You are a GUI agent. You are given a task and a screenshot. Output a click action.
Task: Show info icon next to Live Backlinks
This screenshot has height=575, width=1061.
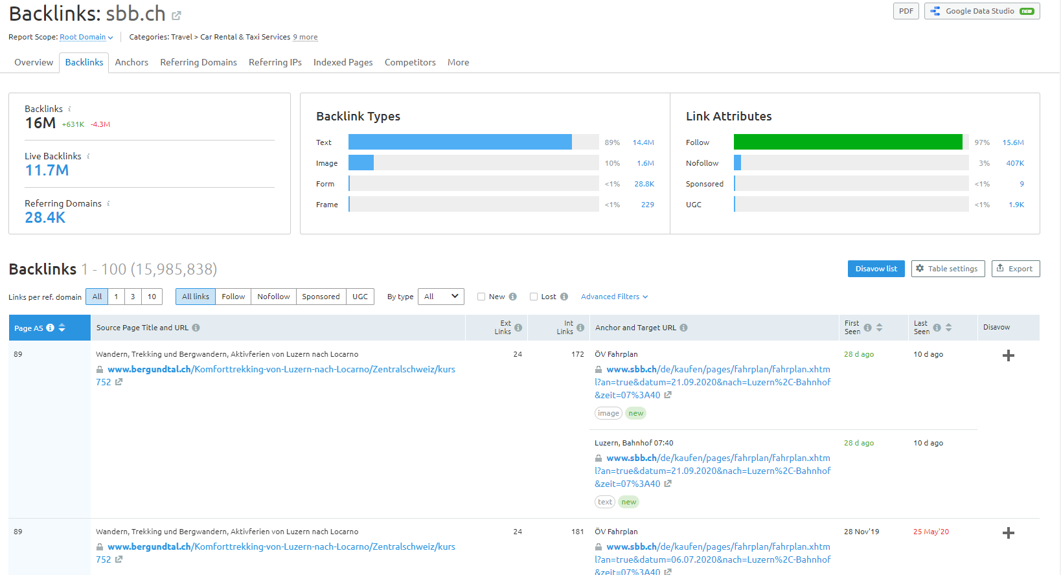[88, 156]
